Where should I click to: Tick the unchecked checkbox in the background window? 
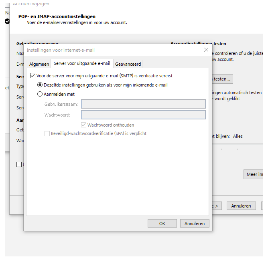point(19,164)
